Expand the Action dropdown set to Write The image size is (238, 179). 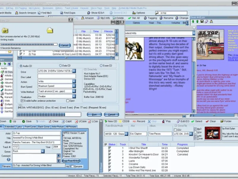[x=74, y=81]
